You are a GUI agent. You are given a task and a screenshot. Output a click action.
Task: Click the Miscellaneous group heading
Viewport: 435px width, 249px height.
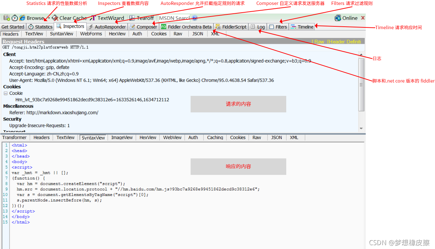[x=18, y=106]
